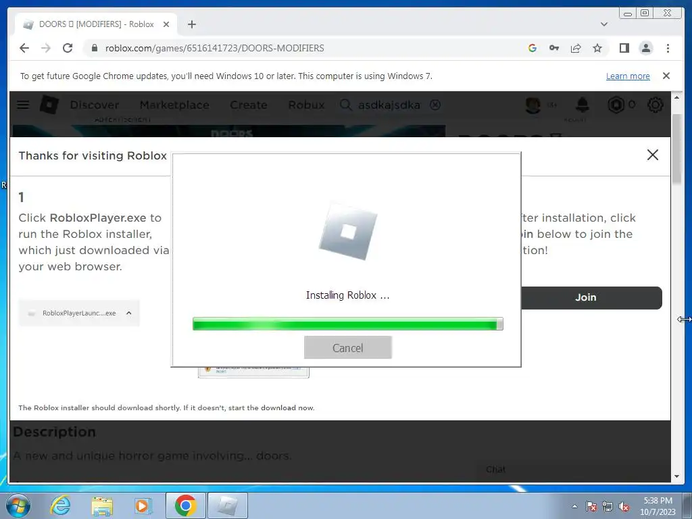Screen dimensions: 692x519
Task: Click page scrollbar up arrow
Action: [x=677, y=97]
